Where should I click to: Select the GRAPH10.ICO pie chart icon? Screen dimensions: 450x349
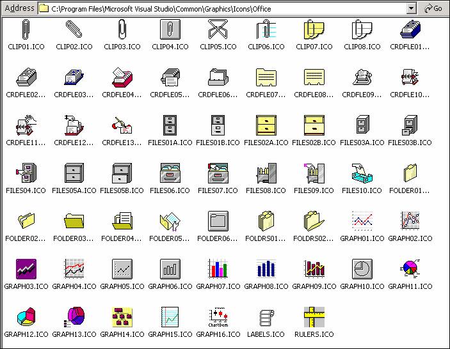362,268
